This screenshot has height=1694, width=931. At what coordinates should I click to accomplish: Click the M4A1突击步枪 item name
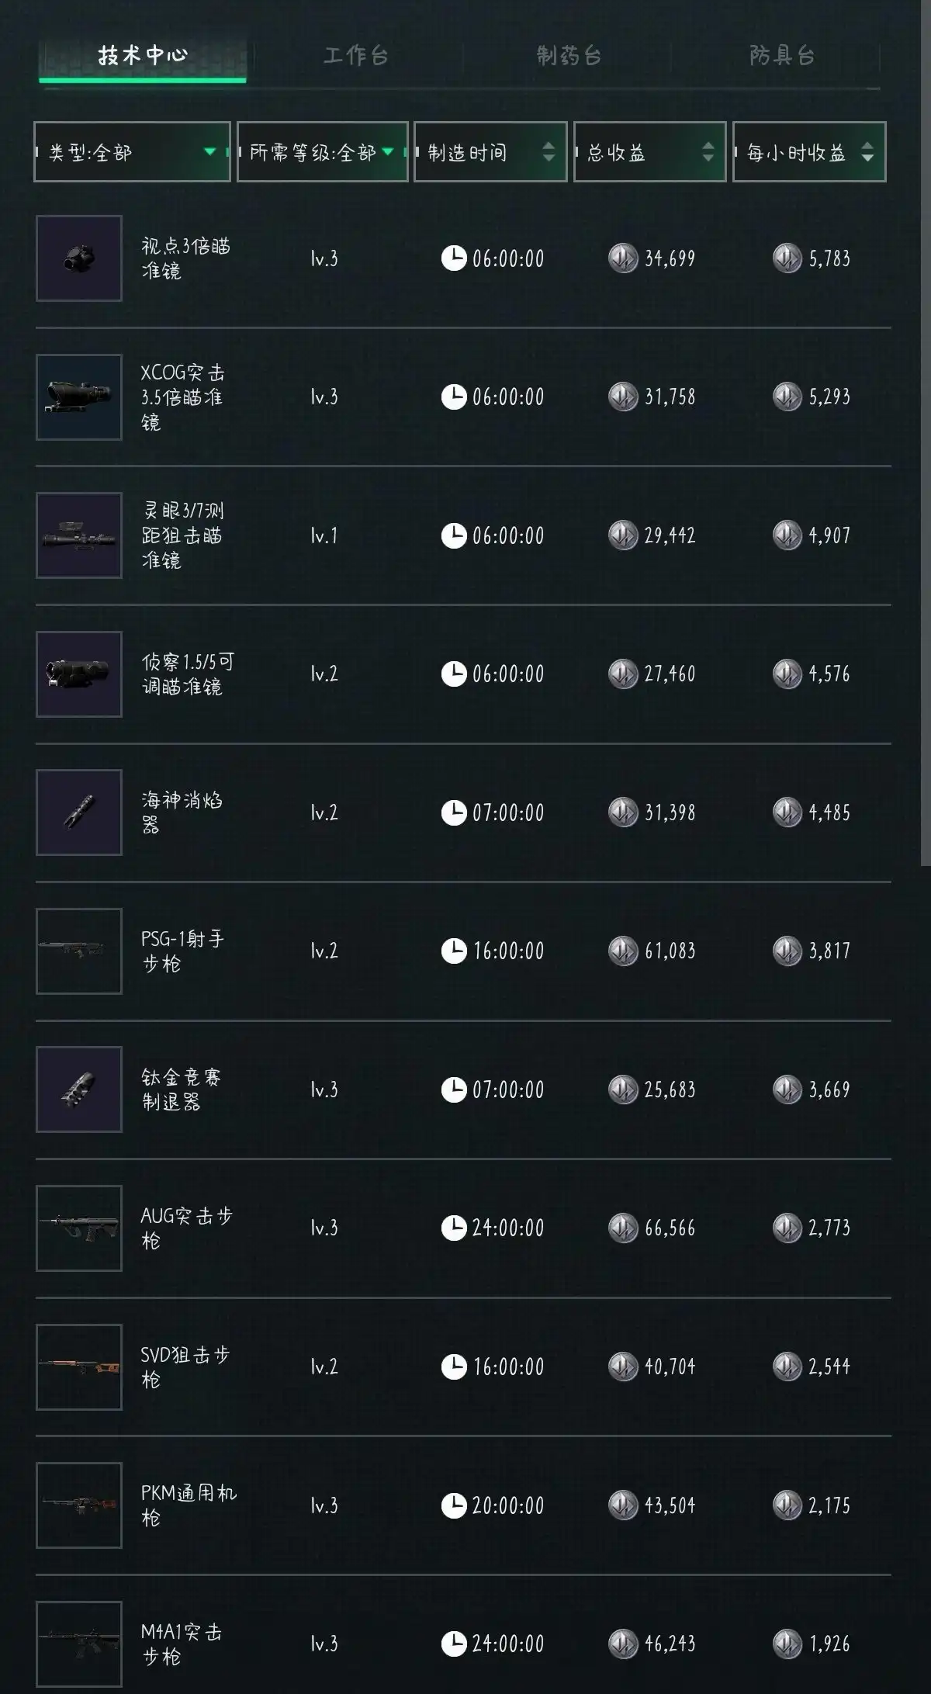(182, 1644)
